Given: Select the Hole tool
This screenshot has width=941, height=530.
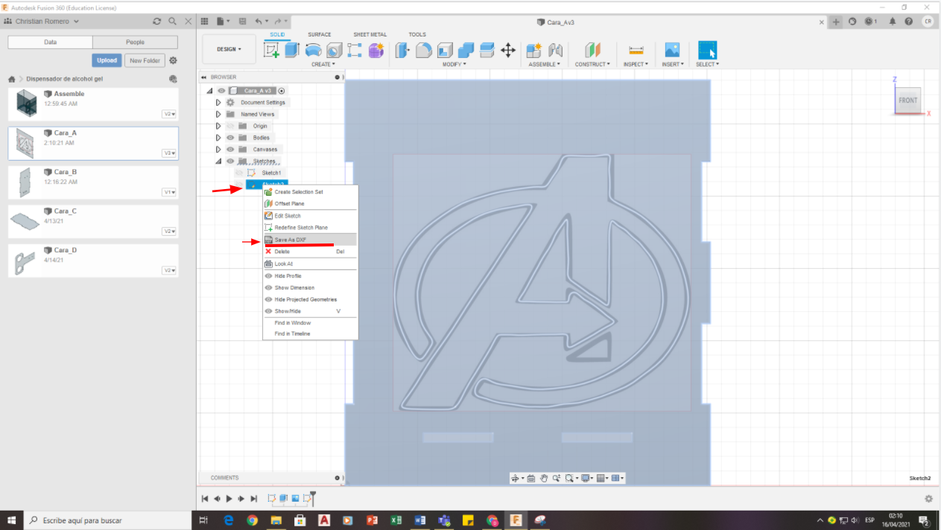Looking at the screenshot, I should point(335,50).
